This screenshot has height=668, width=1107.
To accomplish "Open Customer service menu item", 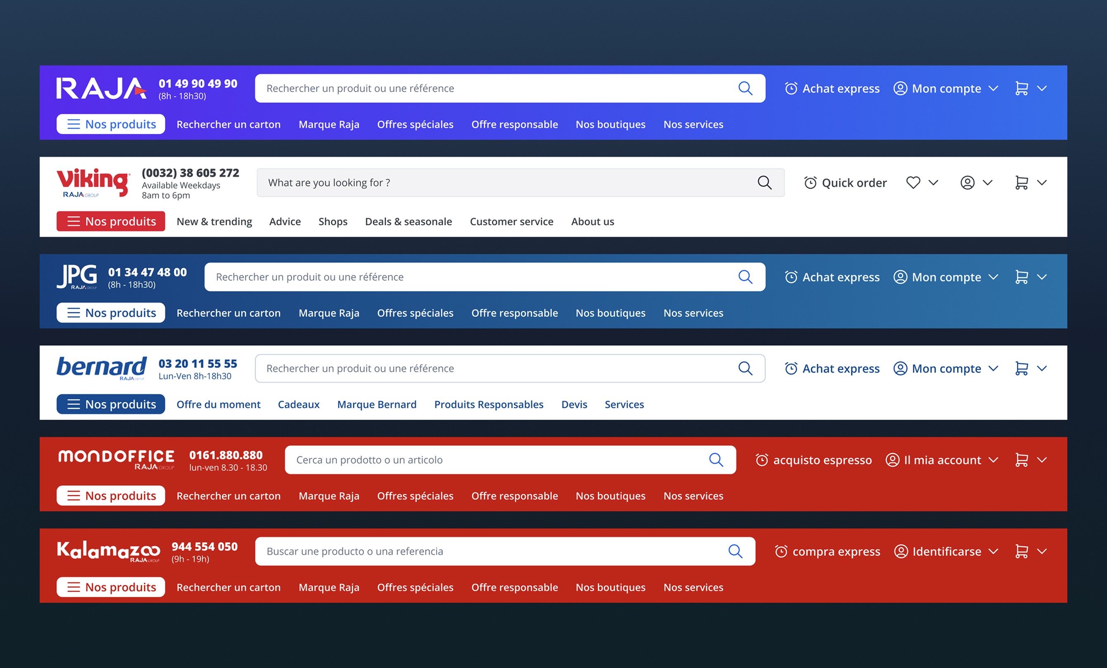I will pyautogui.click(x=511, y=222).
